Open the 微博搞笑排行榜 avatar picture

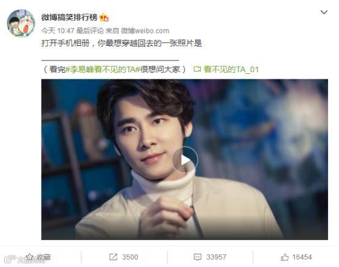[x=21, y=23]
